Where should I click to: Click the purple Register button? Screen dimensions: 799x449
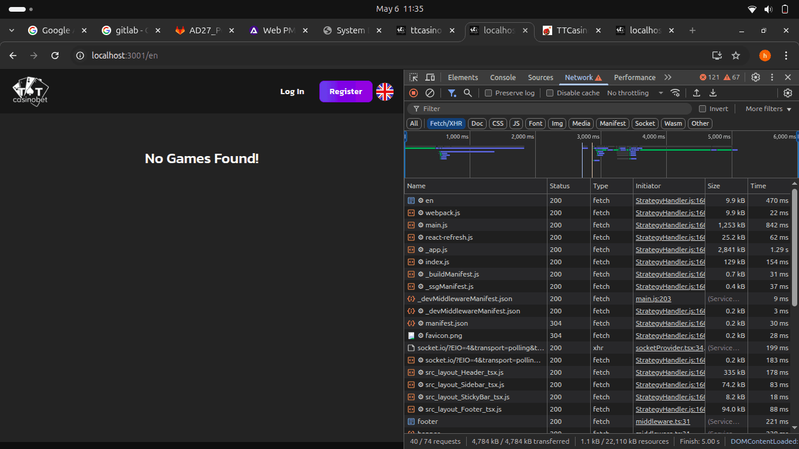346,92
